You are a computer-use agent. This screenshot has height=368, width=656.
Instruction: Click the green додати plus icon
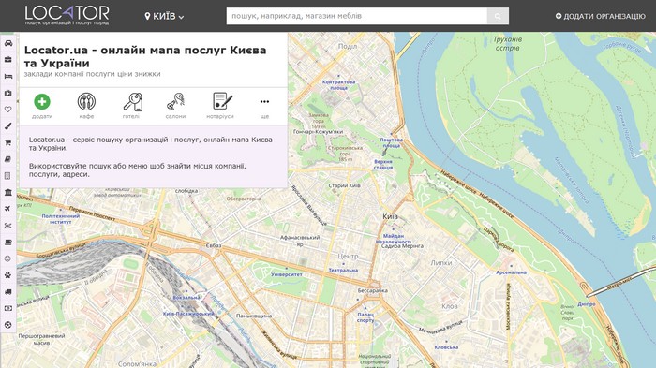point(42,102)
